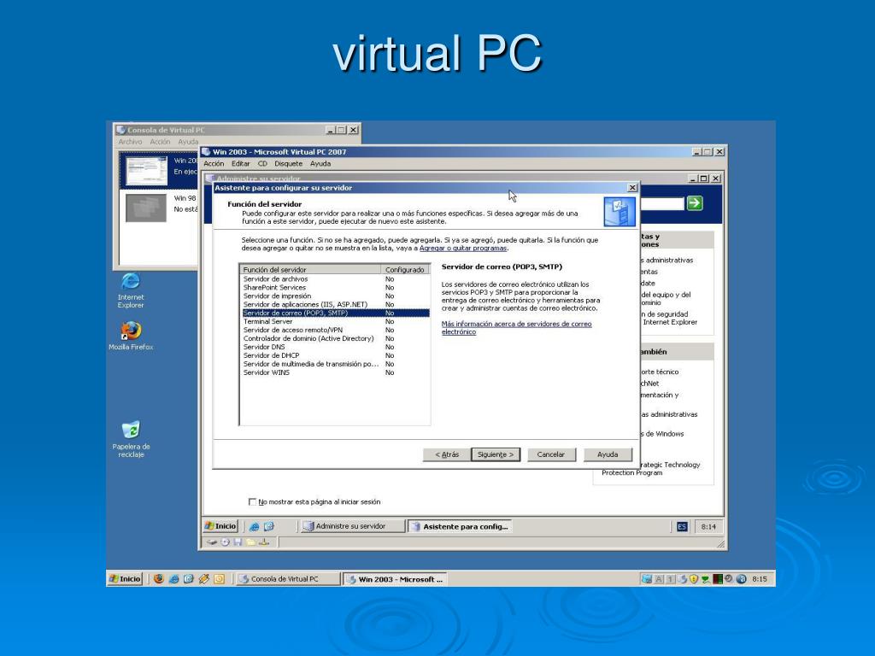Click the Siguiente button in the wizard
875x656 pixels.
pos(496,454)
